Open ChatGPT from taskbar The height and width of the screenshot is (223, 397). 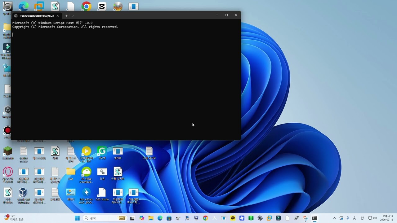pyautogui.click(x=260, y=218)
